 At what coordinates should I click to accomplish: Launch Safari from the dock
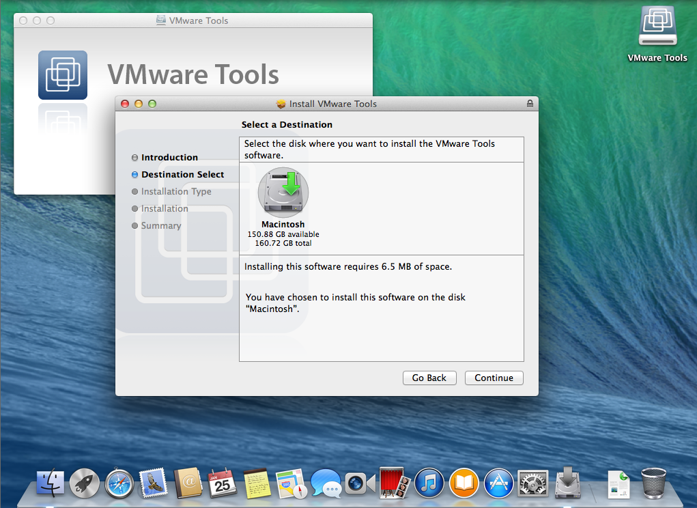coord(119,484)
